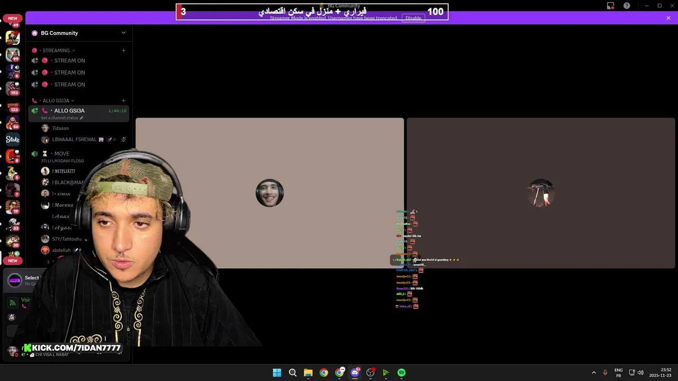
Task: Open the clock showing 23:52
Action: pyautogui.click(x=661, y=373)
